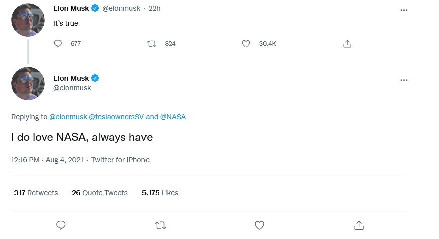Retweet the "It's true" tweet
Image resolution: width=439 pixels, height=239 pixels.
tap(152, 44)
